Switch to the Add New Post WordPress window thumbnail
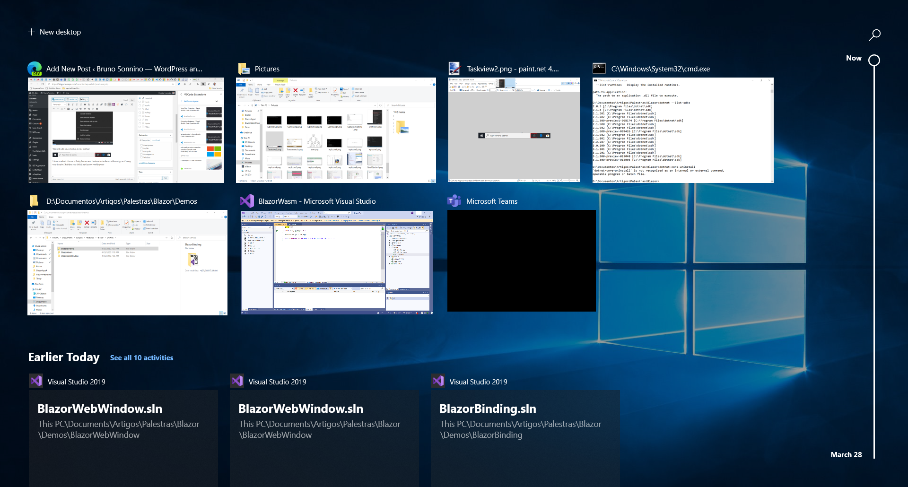This screenshot has height=487, width=908. tap(126, 130)
